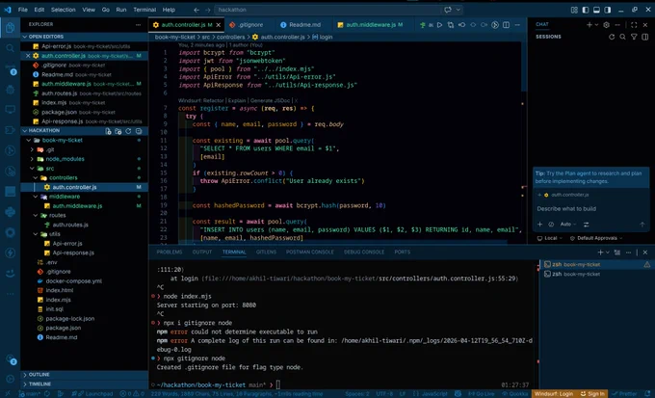The height and width of the screenshot is (398, 655).
Task: Click controllers breadcrumb segment
Action: point(230,38)
